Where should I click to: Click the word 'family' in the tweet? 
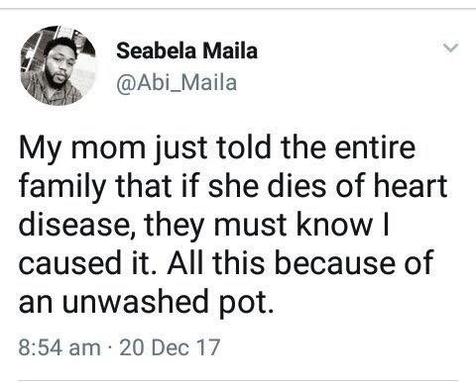click(x=62, y=186)
